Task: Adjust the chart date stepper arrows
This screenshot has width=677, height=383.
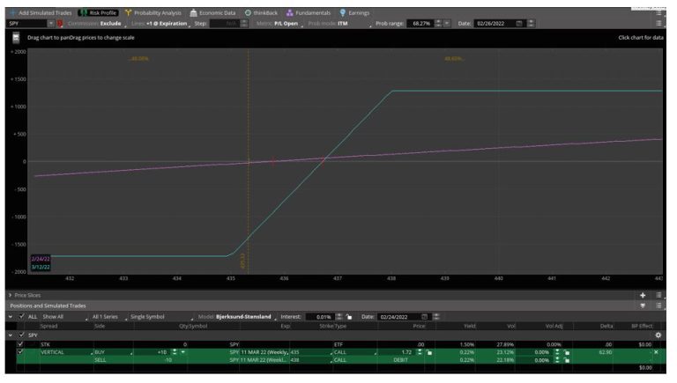Action: pyautogui.click(x=531, y=23)
